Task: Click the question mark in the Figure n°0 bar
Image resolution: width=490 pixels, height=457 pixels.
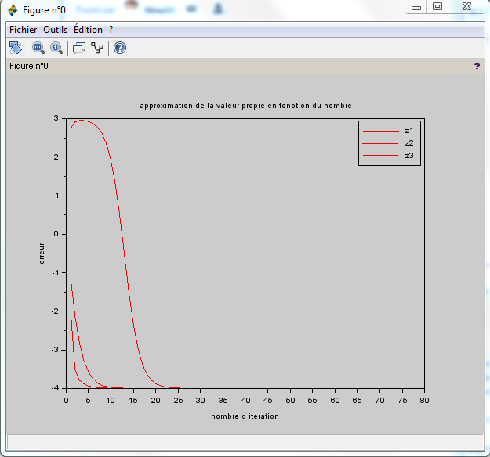Action: tap(477, 67)
